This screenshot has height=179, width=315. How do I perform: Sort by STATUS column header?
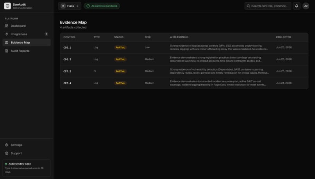[119, 37]
